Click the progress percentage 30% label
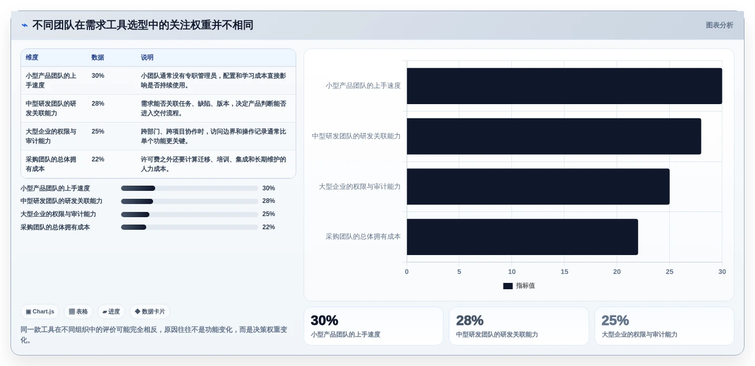 269,188
